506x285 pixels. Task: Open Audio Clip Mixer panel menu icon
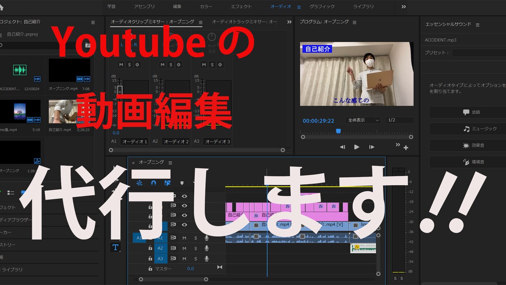(201, 22)
